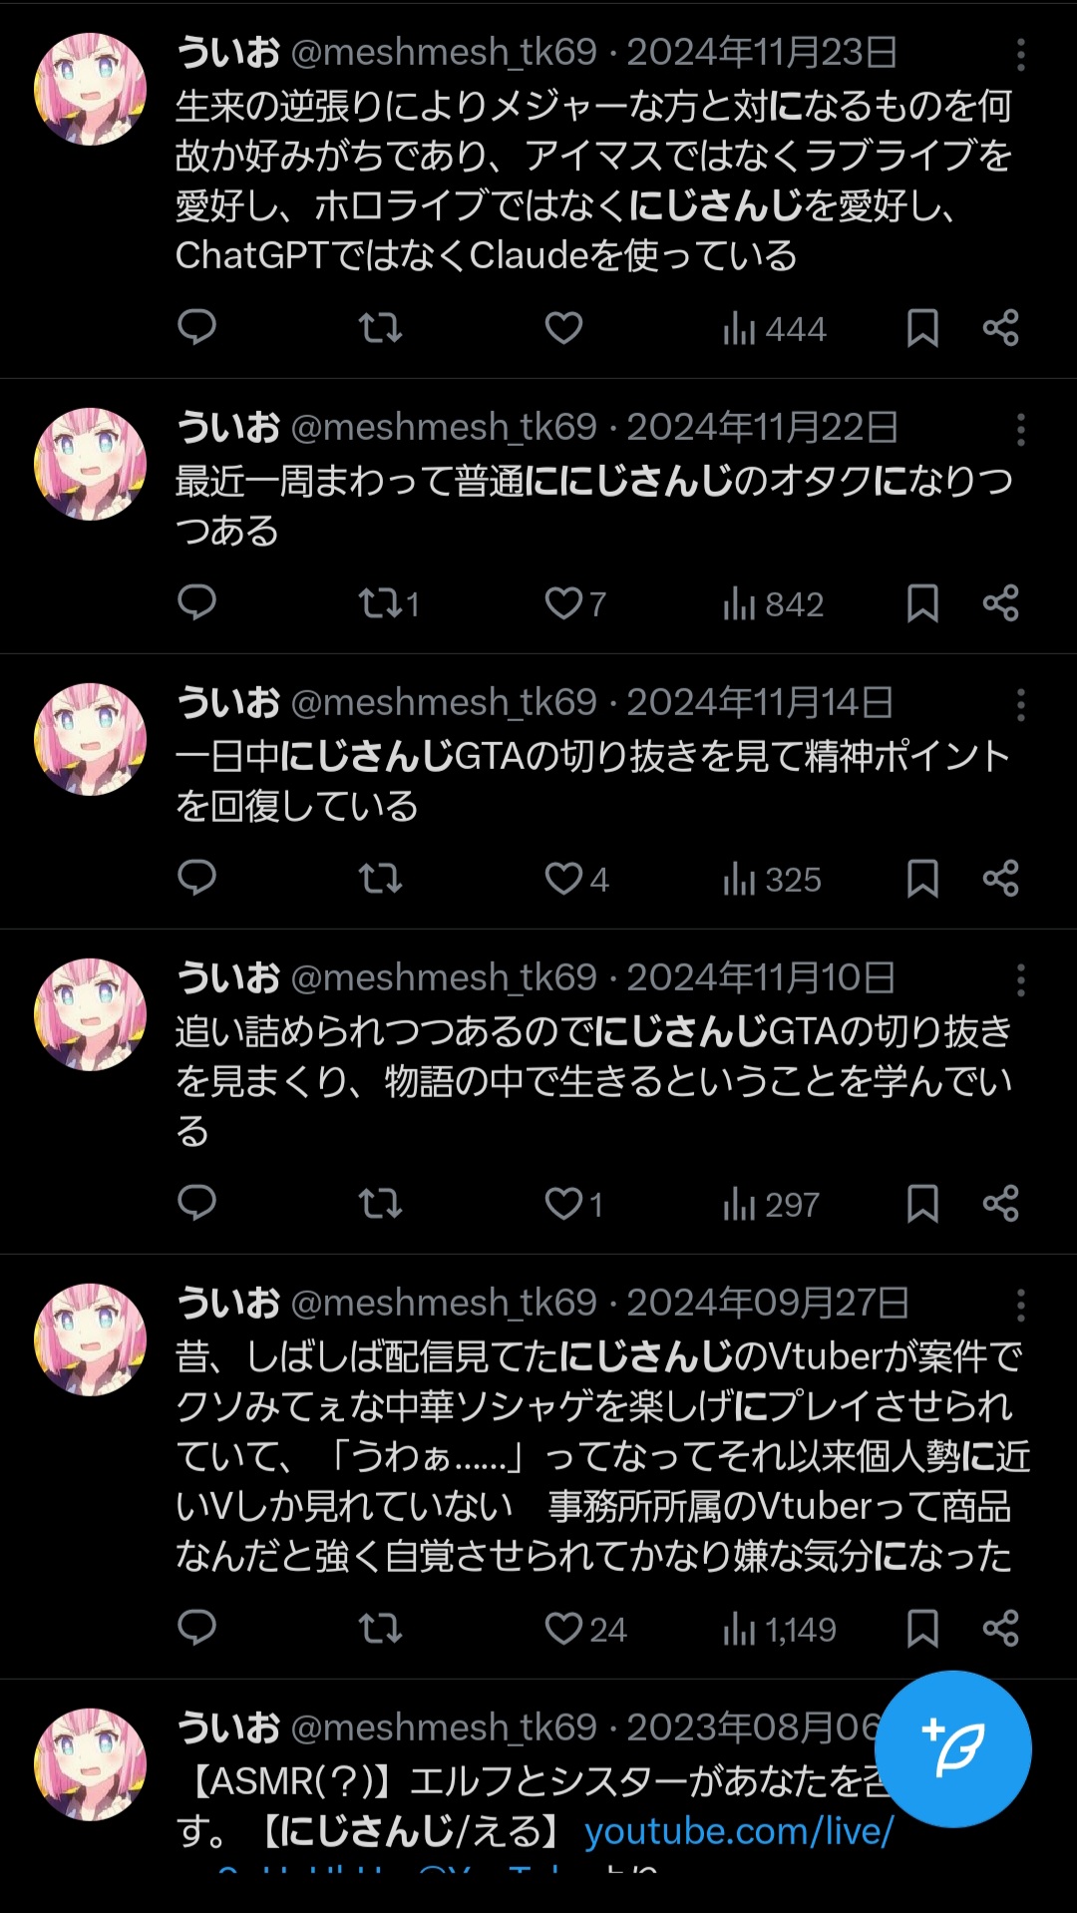The height and width of the screenshot is (1913, 1077).
Task: Bookmark the November 23 tweet
Action: point(922,327)
